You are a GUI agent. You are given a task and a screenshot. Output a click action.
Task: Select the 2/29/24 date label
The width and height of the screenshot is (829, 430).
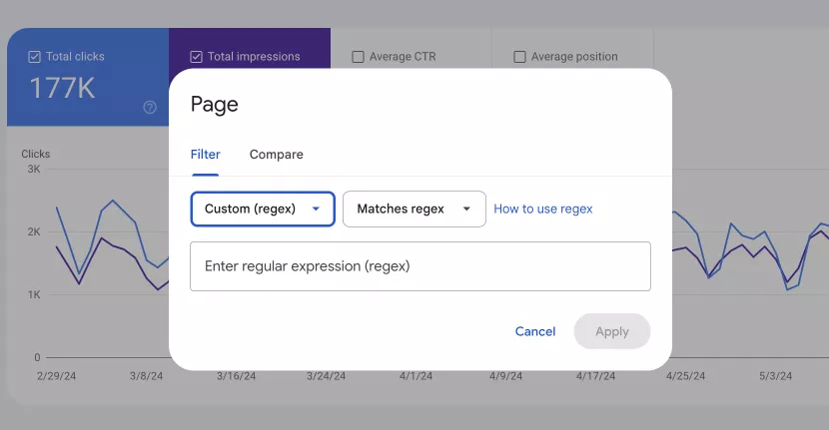click(x=57, y=376)
